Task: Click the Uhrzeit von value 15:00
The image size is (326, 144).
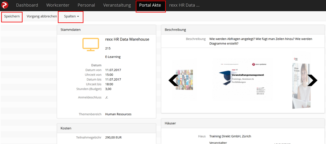Action: click(x=109, y=75)
